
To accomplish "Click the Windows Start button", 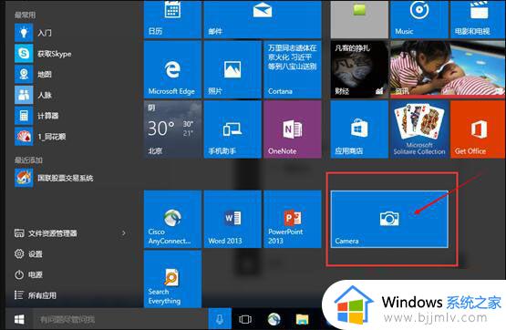I will [x=19, y=319].
